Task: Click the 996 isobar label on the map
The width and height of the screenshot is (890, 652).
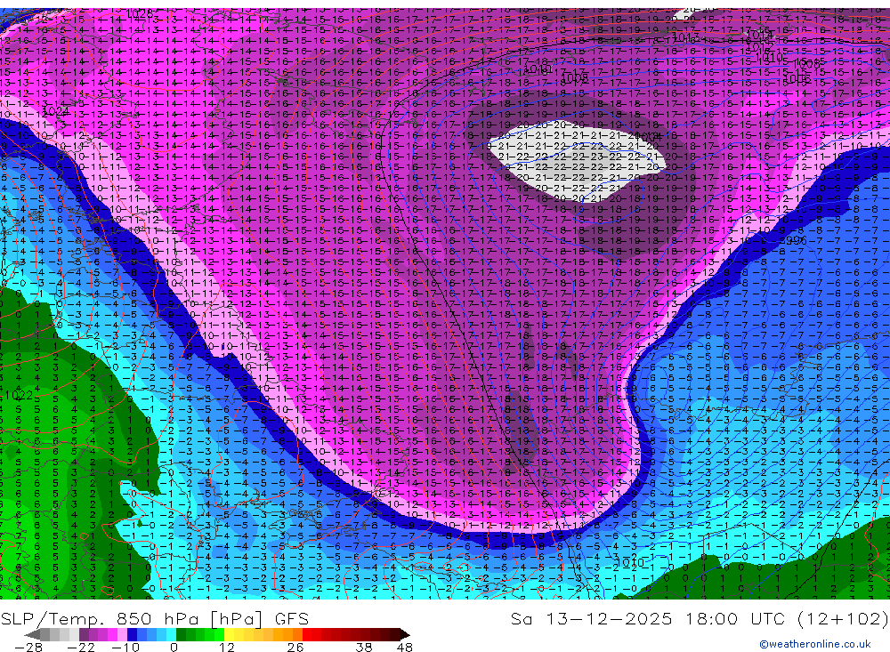Action: pyautogui.click(x=795, y=240)
